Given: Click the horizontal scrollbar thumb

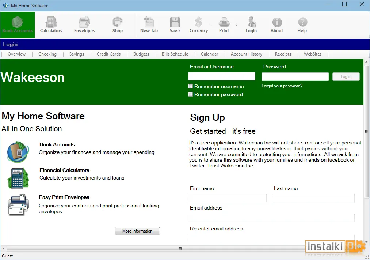Looking at the screenshot, I should 180,248.
